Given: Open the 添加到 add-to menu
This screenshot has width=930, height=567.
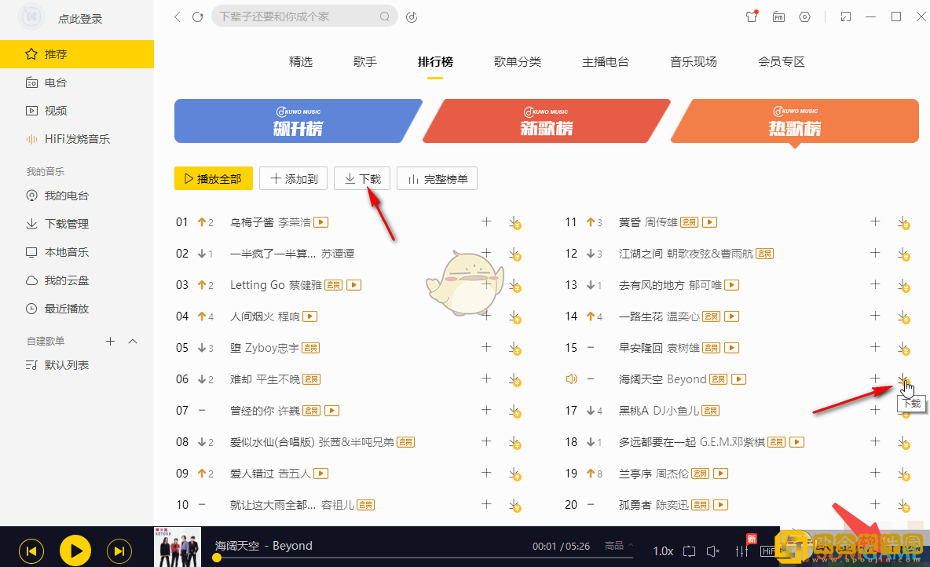Looking at the screenshot, I should coord(294,178).
